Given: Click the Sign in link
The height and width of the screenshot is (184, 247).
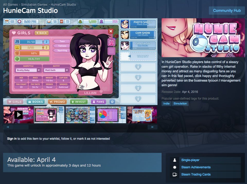Looking at the screenshot, I should (12, 139).
